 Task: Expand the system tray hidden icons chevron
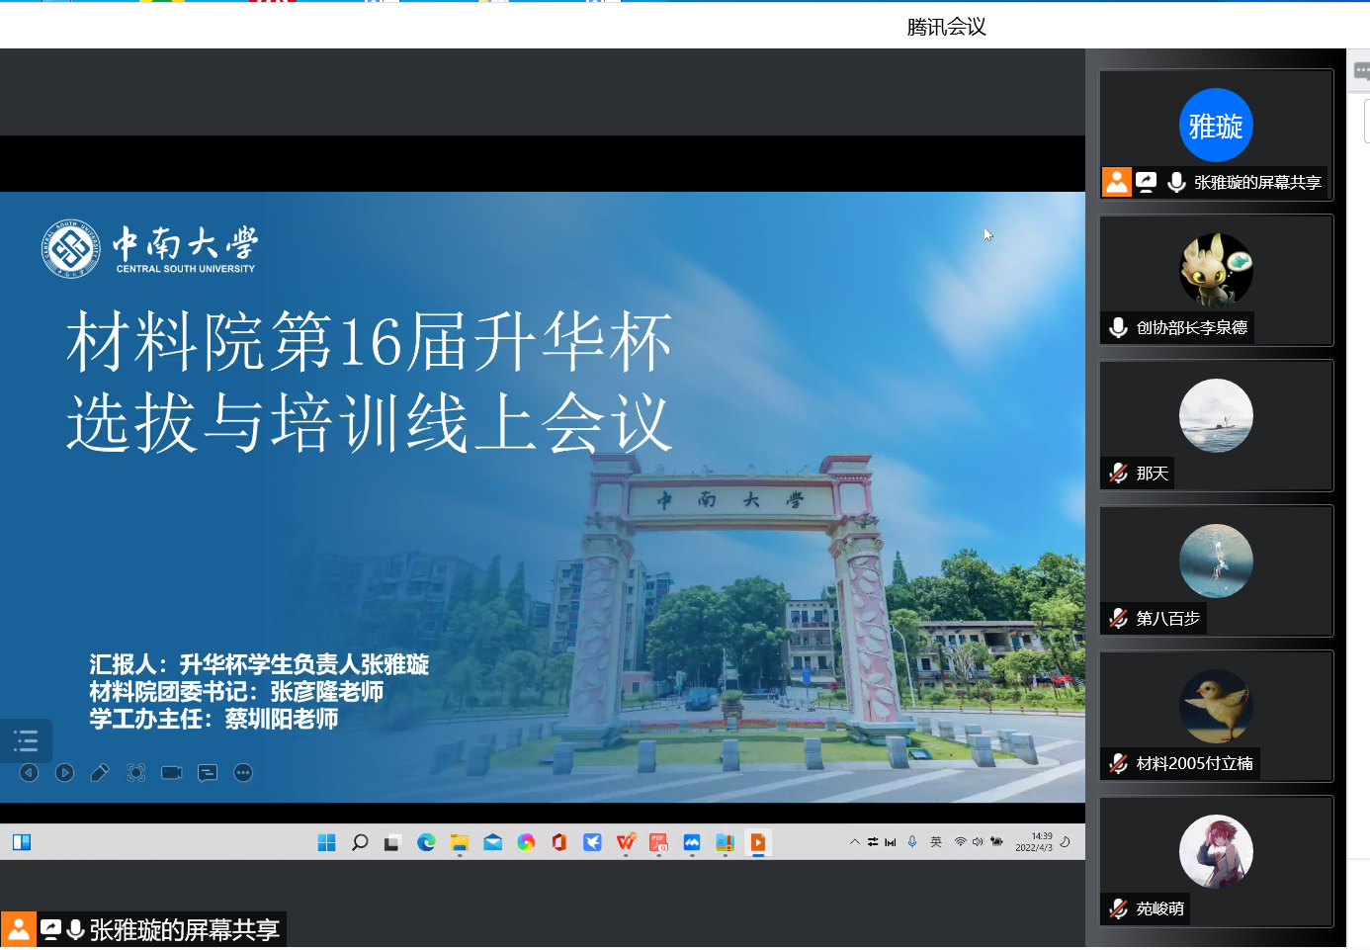854,842
